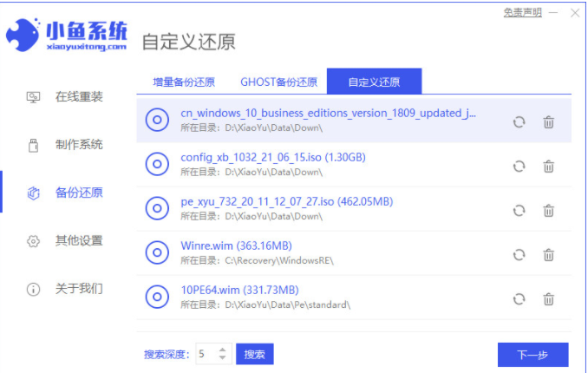Increase search depth with up arrow

222,350
